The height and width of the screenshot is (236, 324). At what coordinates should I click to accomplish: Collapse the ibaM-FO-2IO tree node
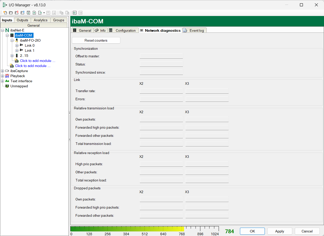(12, 40)
